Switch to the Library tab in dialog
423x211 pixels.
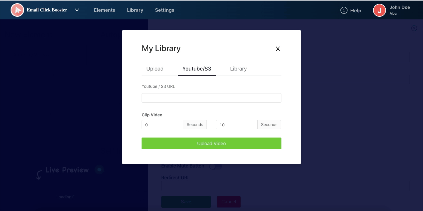(238, 69)
